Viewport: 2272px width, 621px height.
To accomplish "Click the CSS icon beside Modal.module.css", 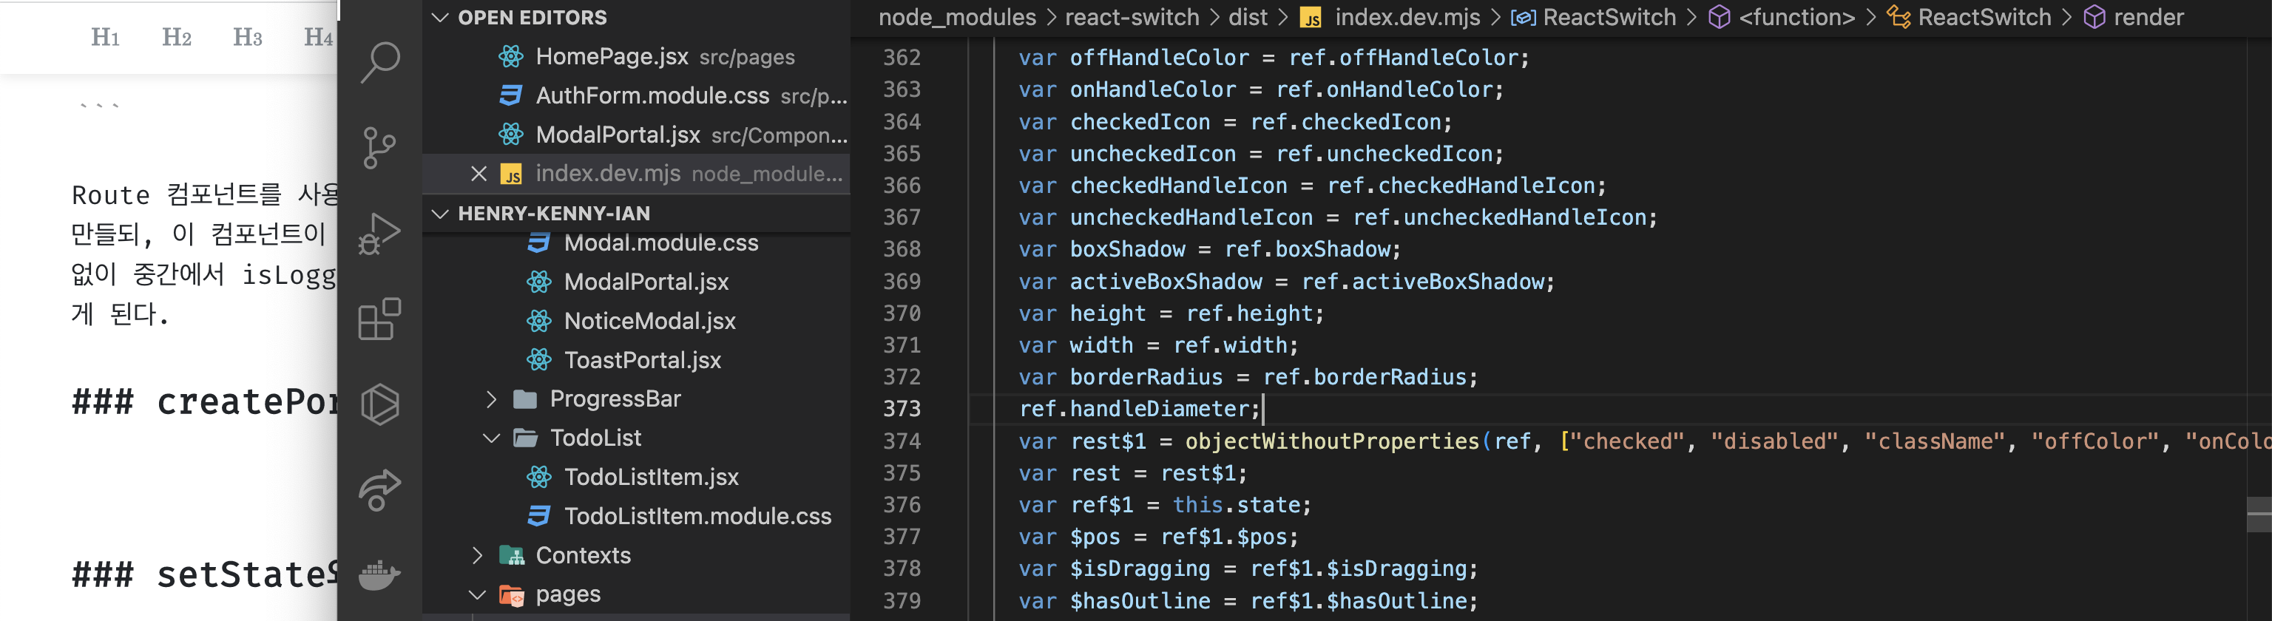I will pos(539,242).
